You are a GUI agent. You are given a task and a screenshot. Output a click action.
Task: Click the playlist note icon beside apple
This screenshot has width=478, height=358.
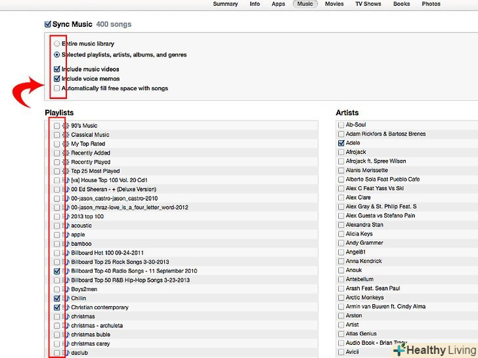pyautogui.click(x=66, y=235)
